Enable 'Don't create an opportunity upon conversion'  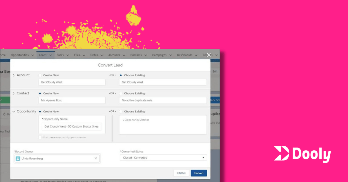[40, 137]
